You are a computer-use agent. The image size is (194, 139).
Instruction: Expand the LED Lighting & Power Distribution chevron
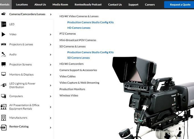coord(50,85)
